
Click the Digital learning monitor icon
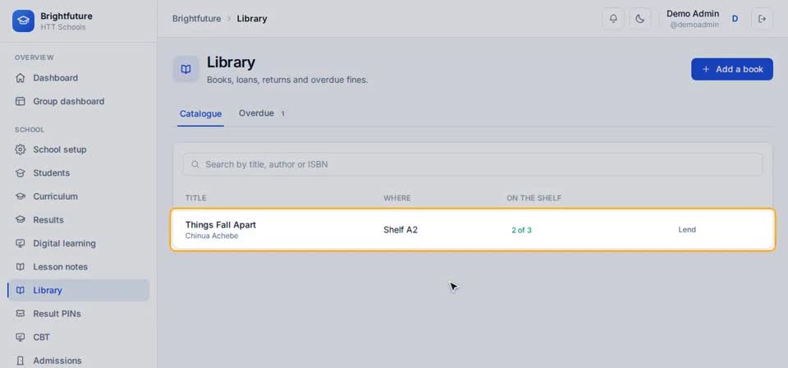[x=20, y=243]
